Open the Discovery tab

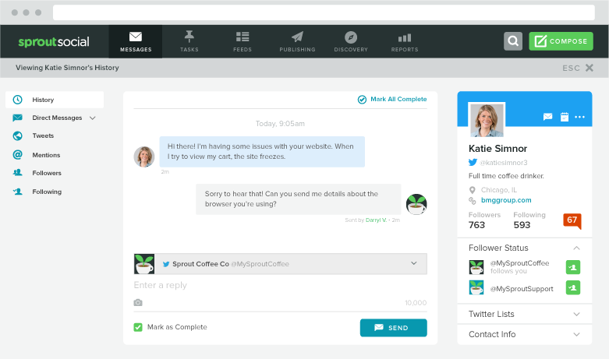[x=351, y=41]
